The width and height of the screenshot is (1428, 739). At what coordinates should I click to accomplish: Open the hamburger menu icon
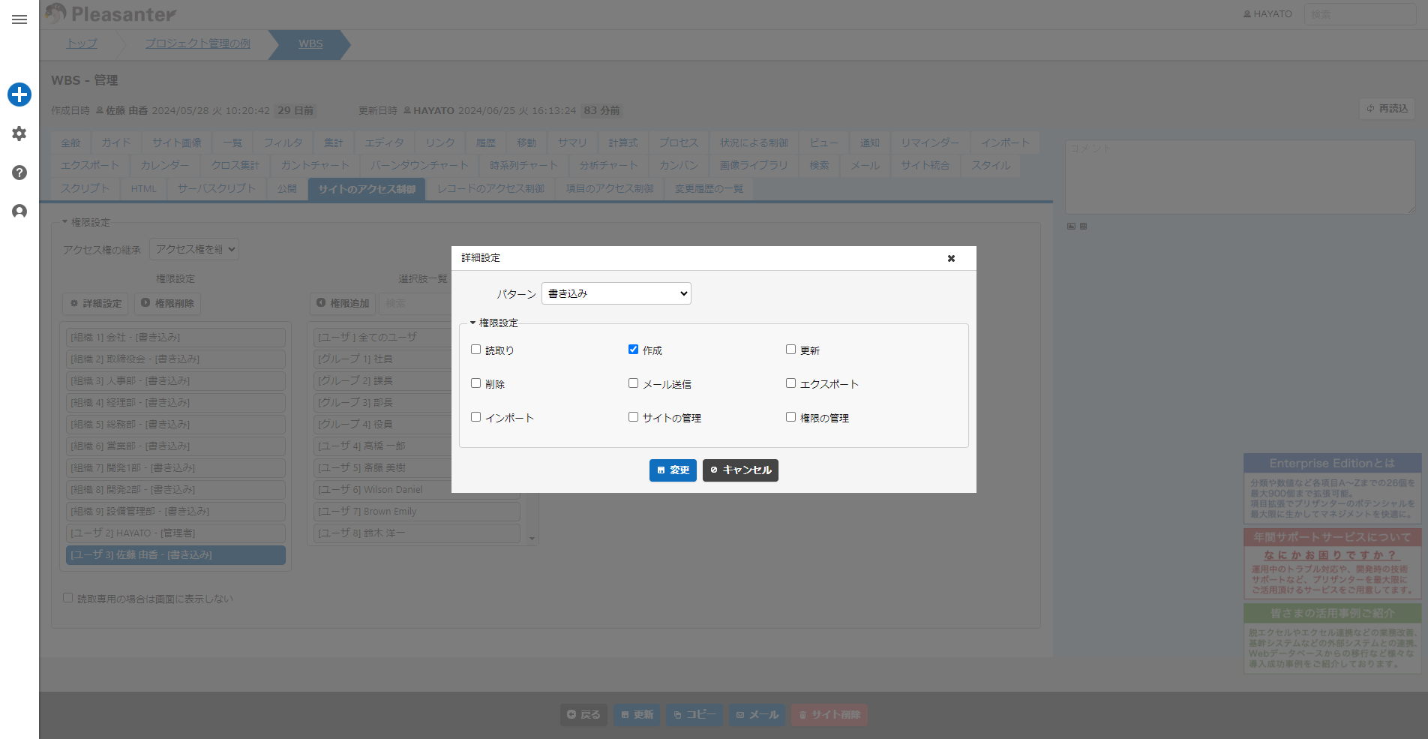coord(19,20)
